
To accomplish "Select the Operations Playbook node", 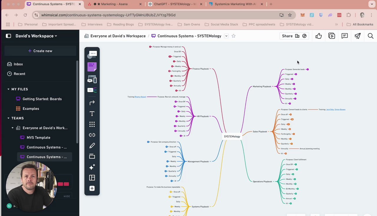I will [x=262, y=182].
